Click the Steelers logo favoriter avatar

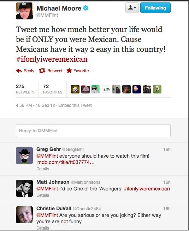pos(75,89)
